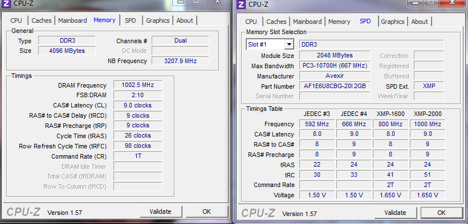Click the JEDEC #3 frequency 592 MHz cell
This screenshot has width=468, height=224.
pyautogui.click(x=317, y=124)
